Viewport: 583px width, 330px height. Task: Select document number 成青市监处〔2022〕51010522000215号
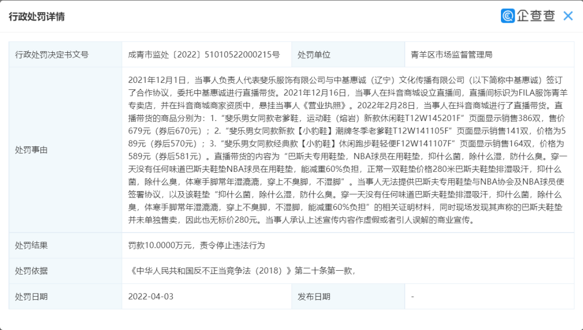point(204,55)
